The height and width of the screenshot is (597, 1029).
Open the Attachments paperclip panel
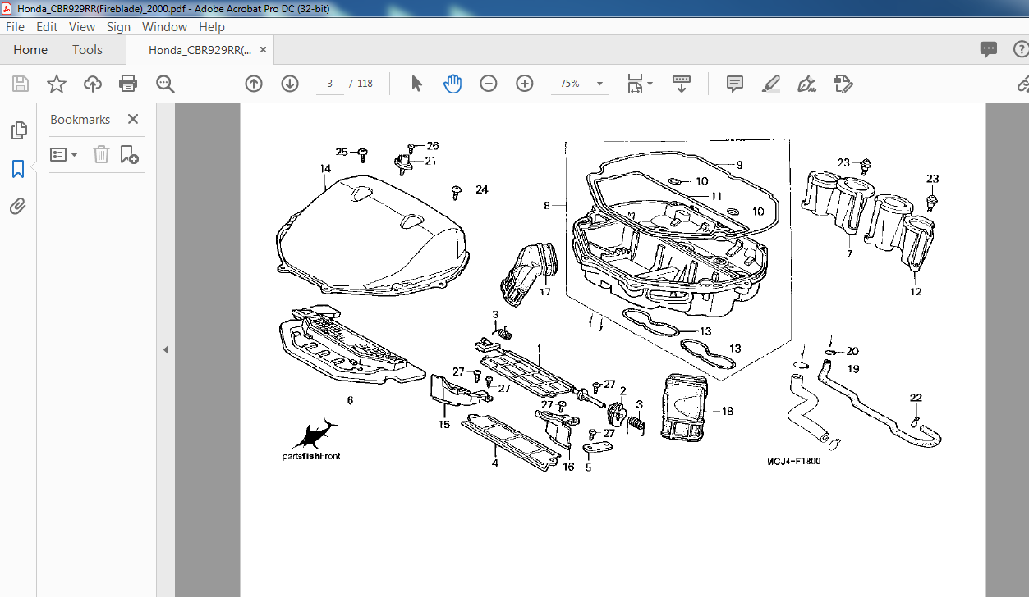pos(18,207)
